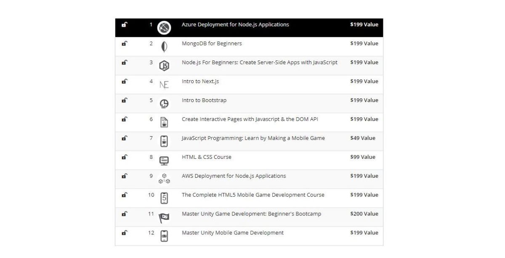Click the HTML5 Mobile Game phone icon

click(164, 198)
